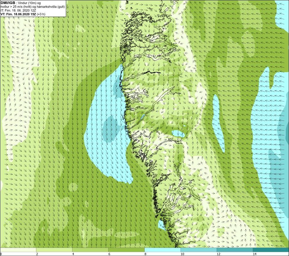
Task: Click the light green 2–4 scale segment
Action: tap(54, 250)
